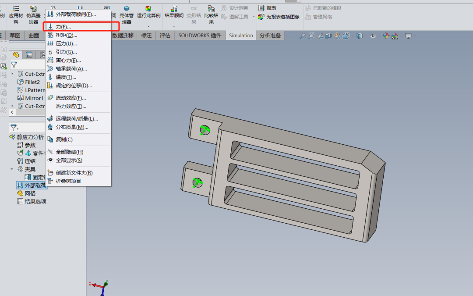
Task: Click the 报表 report button
Action: pos(267,8)
